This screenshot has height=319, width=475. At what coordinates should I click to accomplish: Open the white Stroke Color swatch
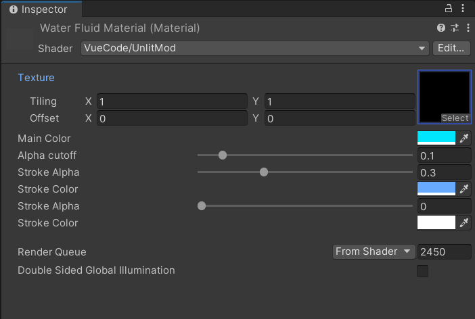(x=436, y=222)
